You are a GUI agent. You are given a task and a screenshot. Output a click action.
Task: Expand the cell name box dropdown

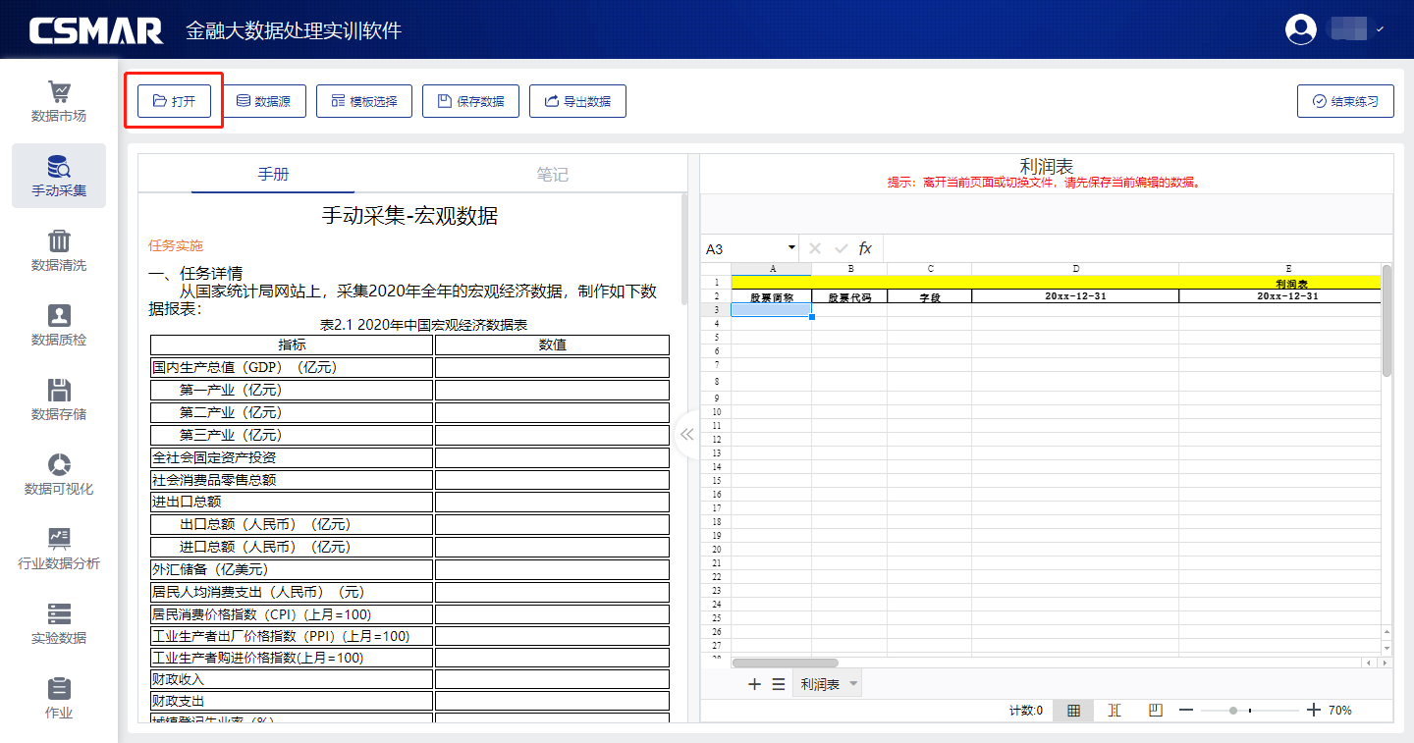pos(791,248)
